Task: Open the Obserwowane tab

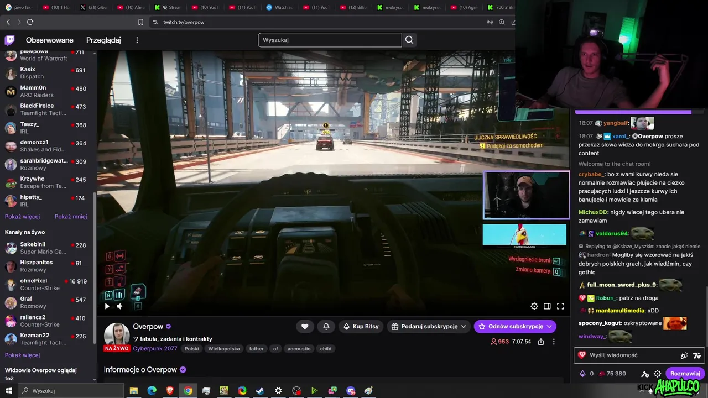Action: coord(50,40)
